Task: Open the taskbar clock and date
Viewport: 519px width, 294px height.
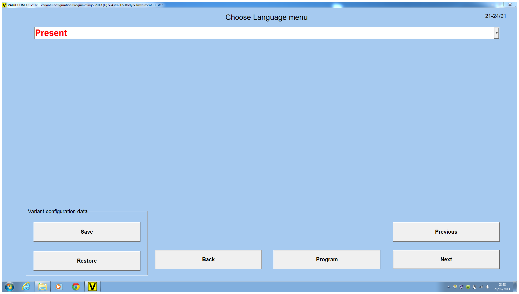Action: click(x=502, y=287)
